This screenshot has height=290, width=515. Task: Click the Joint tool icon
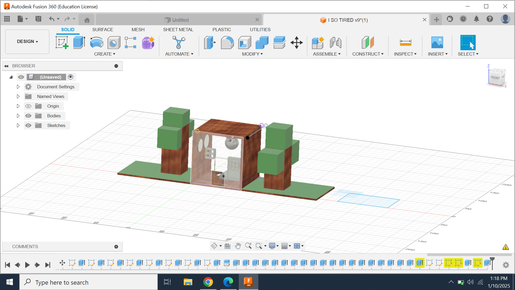tap(336, 42)
